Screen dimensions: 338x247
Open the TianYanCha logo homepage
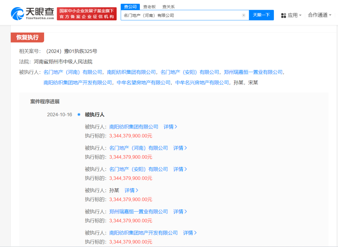32,13
